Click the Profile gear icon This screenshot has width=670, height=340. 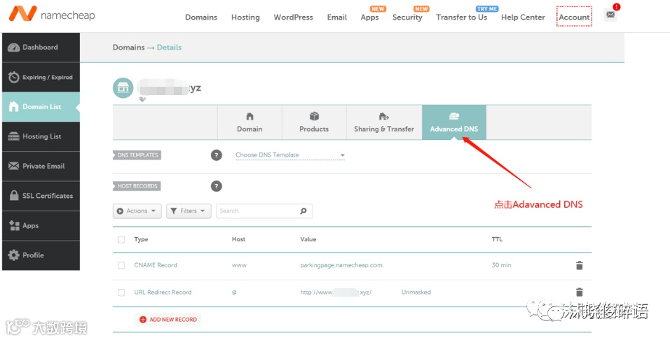(14, 255)
